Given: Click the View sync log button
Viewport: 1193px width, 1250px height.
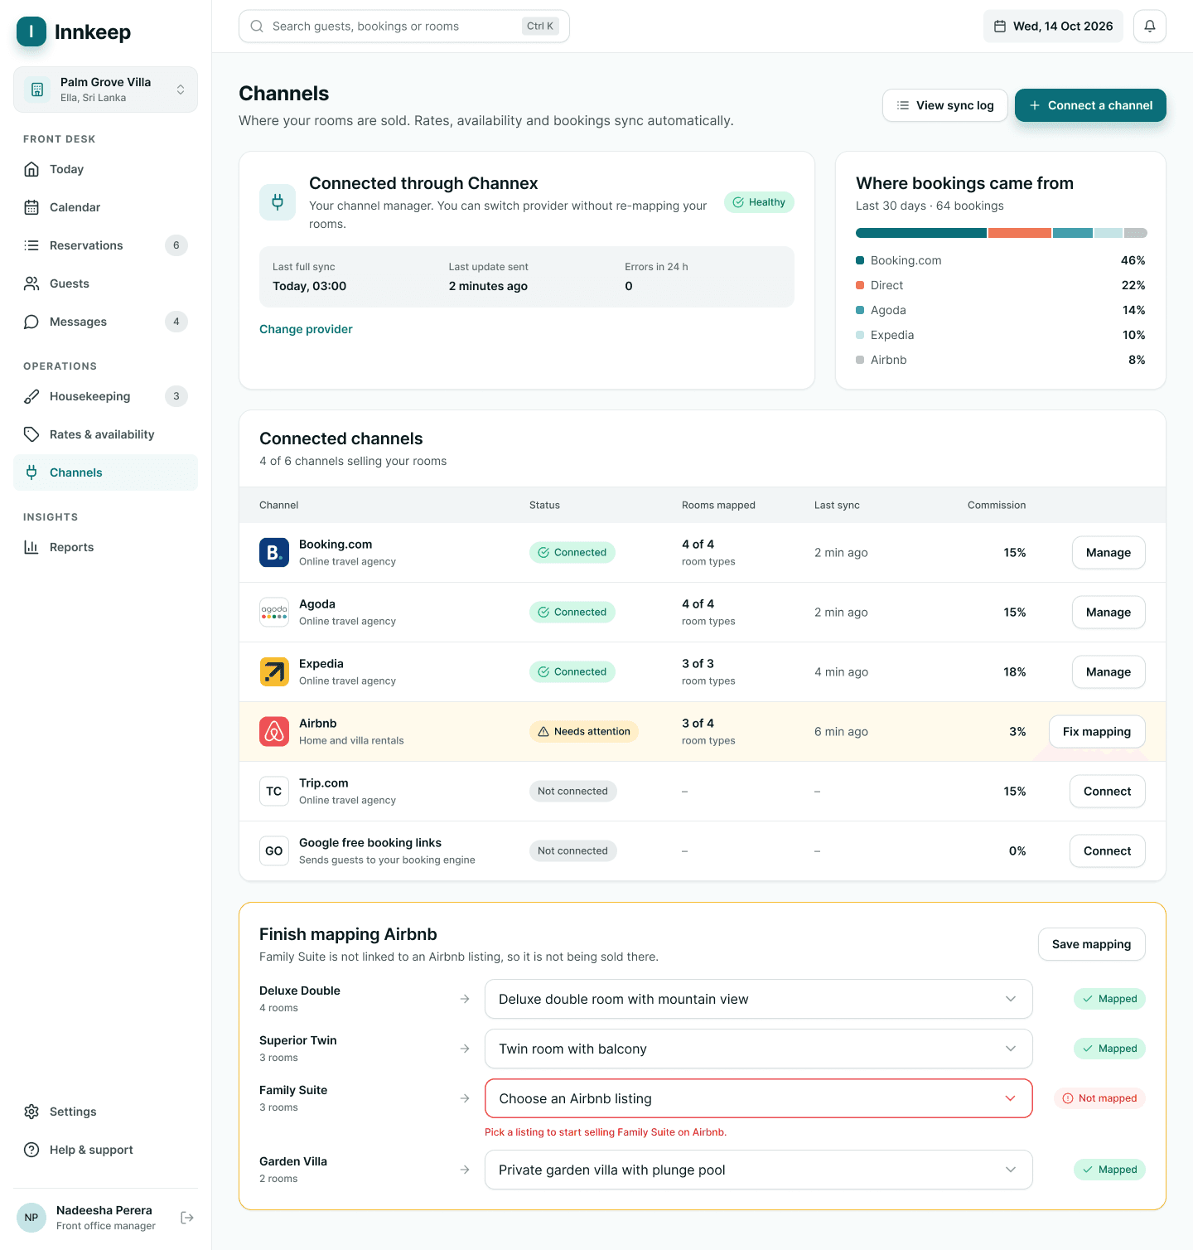Looking at the screenshot, I should 945,105.
